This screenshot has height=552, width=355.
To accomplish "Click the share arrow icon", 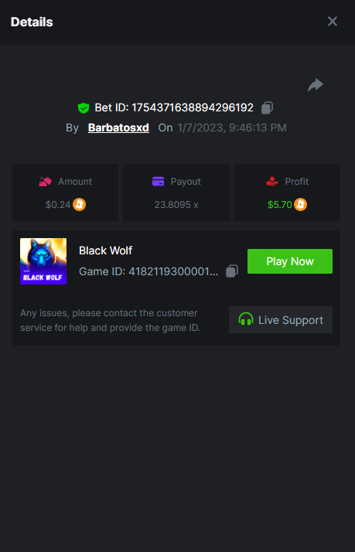I will click(x=316, y=85).
